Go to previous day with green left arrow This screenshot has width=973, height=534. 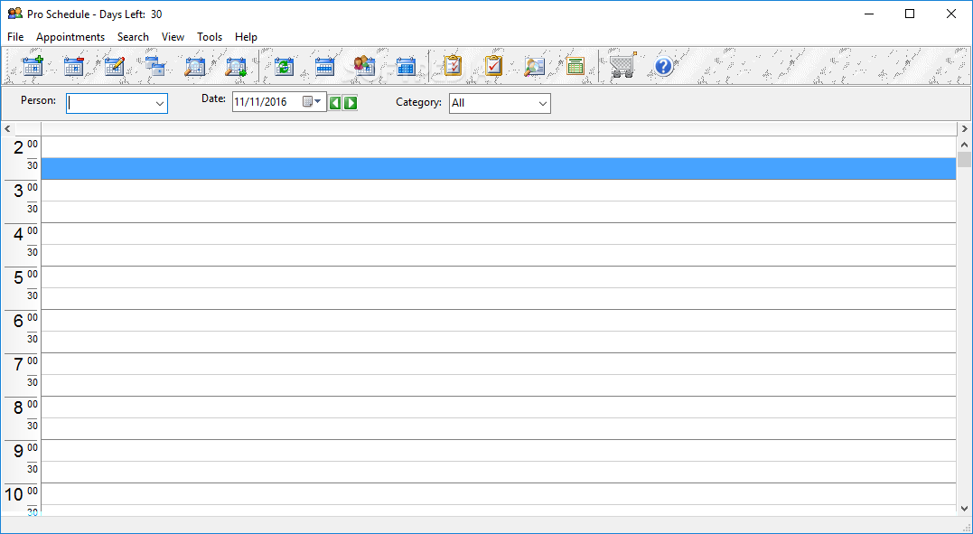point(335,102)
